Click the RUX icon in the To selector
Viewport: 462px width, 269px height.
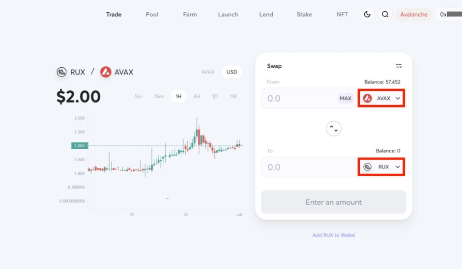[368, 167]
